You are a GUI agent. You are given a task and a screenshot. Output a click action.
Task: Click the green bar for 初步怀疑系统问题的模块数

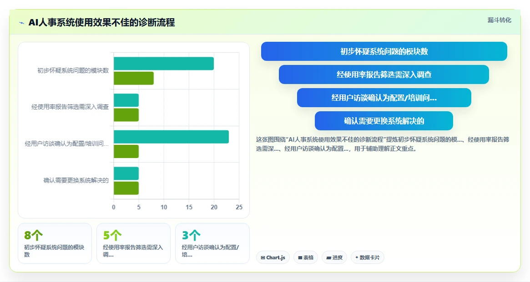[133, 78]
